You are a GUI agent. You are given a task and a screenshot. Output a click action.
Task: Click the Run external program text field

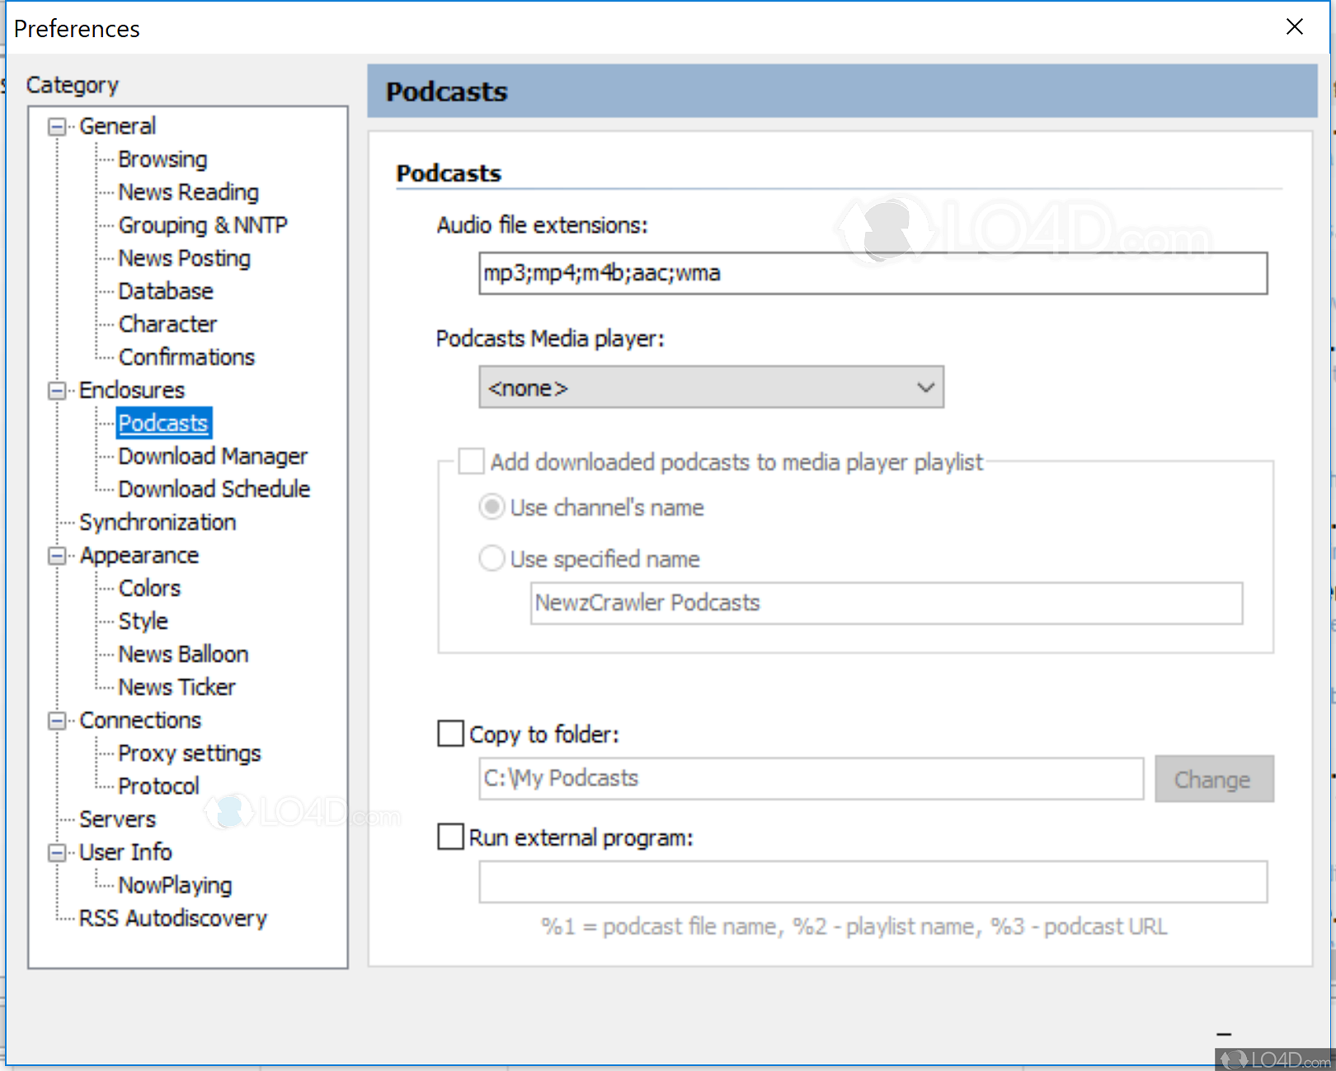coord(873,882)
